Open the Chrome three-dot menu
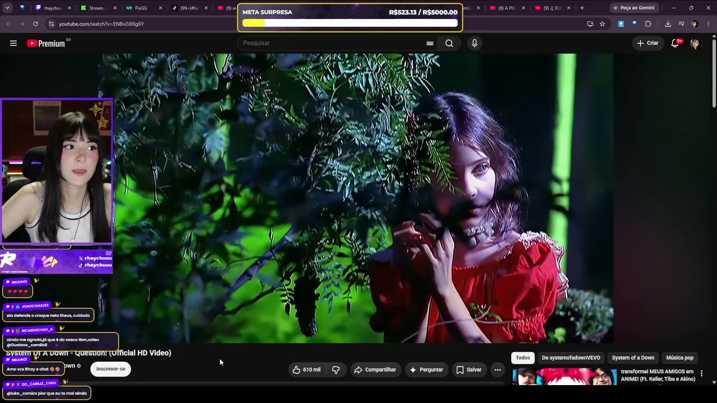This screenshot has width=717, height=403. [x=708, y=24]
